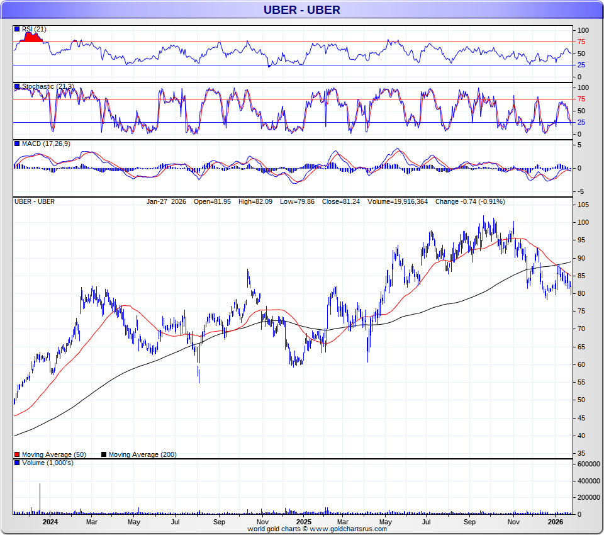Click the UBER - UBER chart title
604x535 pixels.
coord(301,9)
